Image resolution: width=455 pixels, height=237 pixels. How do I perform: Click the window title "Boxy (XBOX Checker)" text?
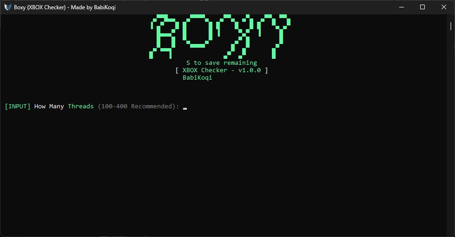40,7
